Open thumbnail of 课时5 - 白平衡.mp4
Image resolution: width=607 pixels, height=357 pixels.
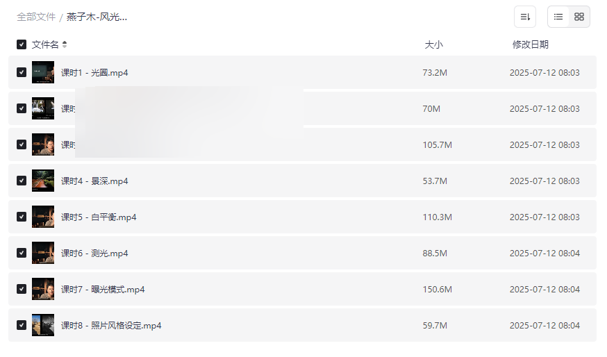[43, 217]
